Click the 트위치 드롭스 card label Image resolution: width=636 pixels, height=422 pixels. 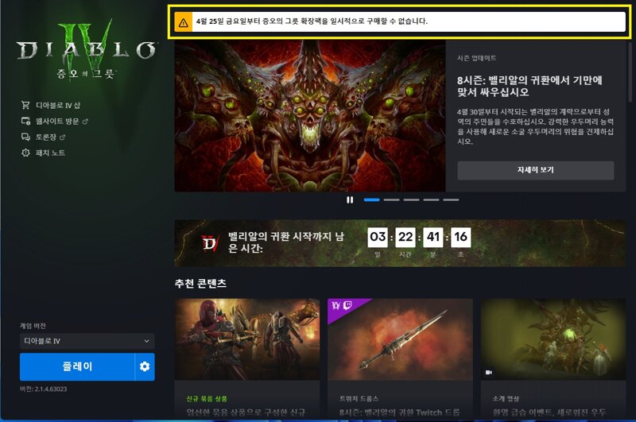pos(359,399)
